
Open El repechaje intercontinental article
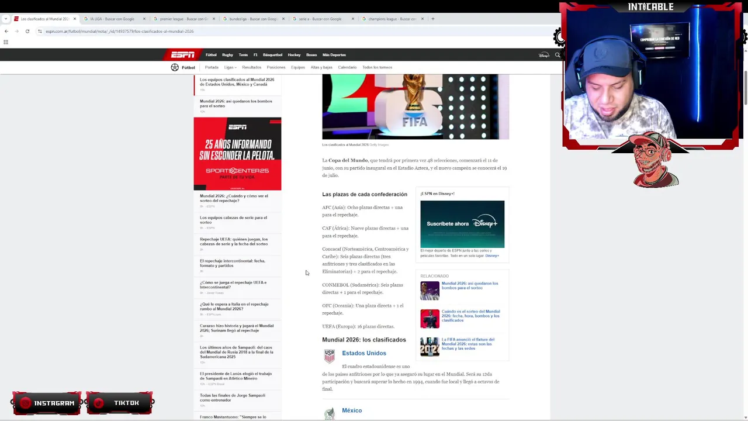(x=232, y=263)
